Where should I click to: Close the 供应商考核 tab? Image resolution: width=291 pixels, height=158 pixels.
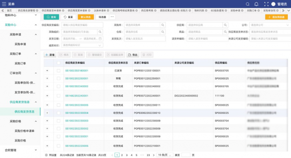(155, 10)
